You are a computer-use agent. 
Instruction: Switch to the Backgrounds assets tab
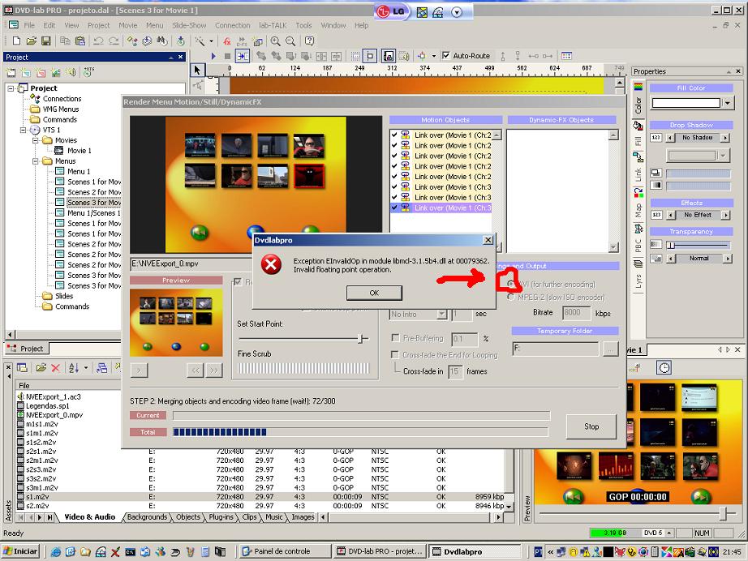147,516
